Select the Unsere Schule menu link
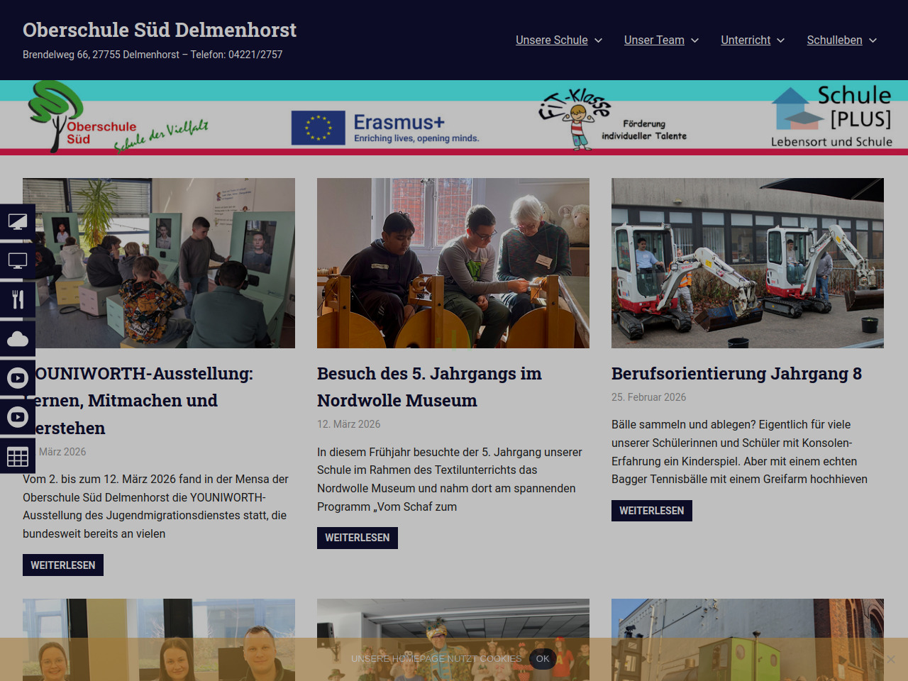 tap(551, 40)
